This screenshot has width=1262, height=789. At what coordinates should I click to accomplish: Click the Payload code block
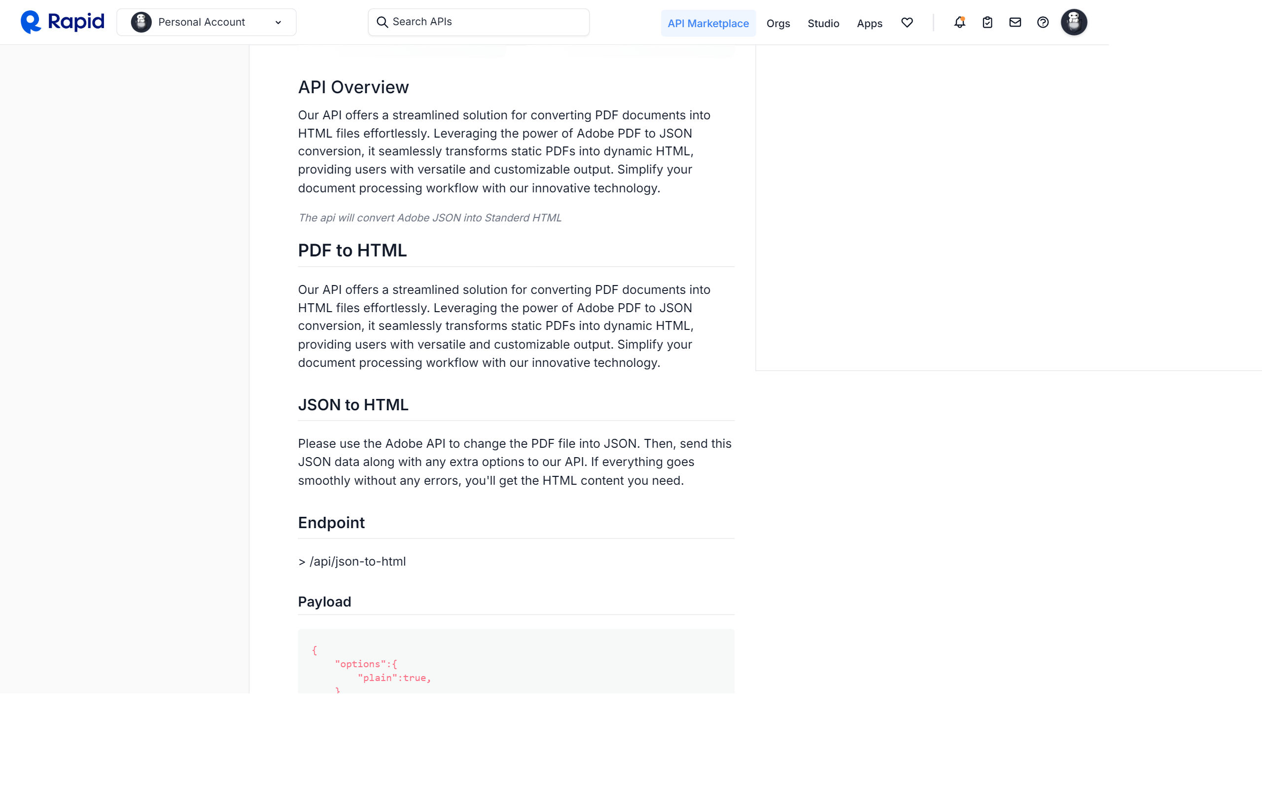coord(515,663)
